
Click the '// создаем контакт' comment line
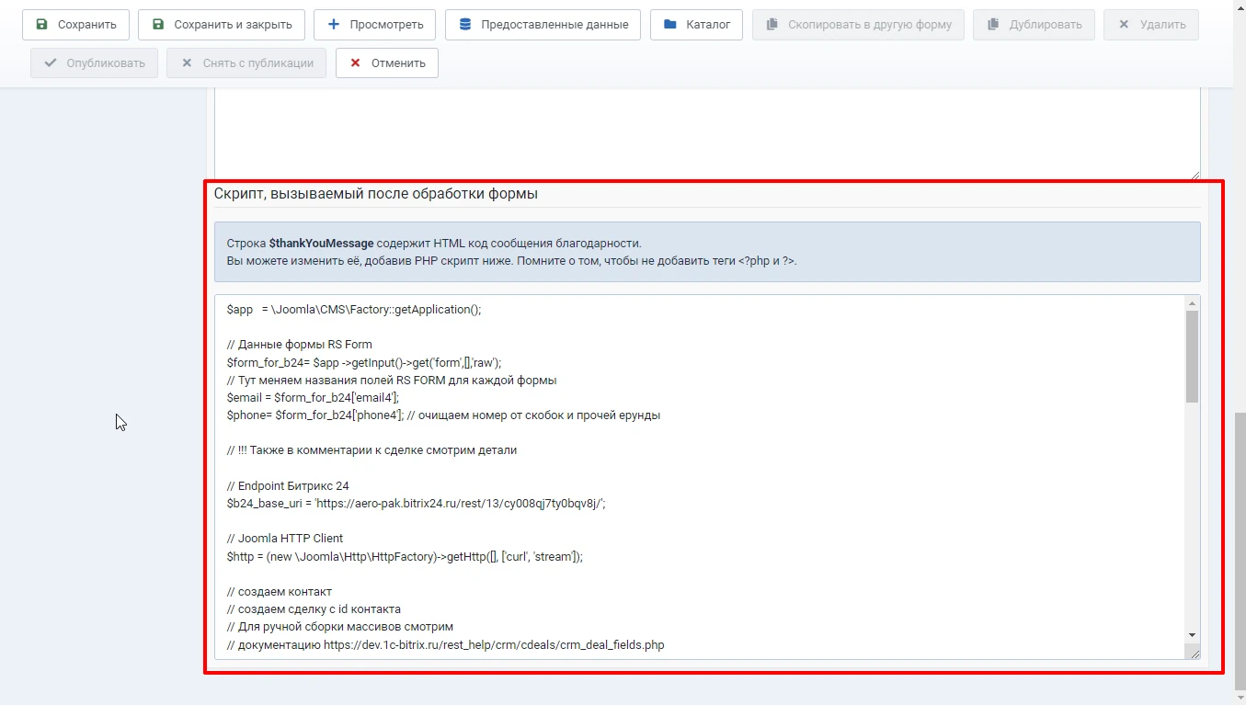[280, 591]
